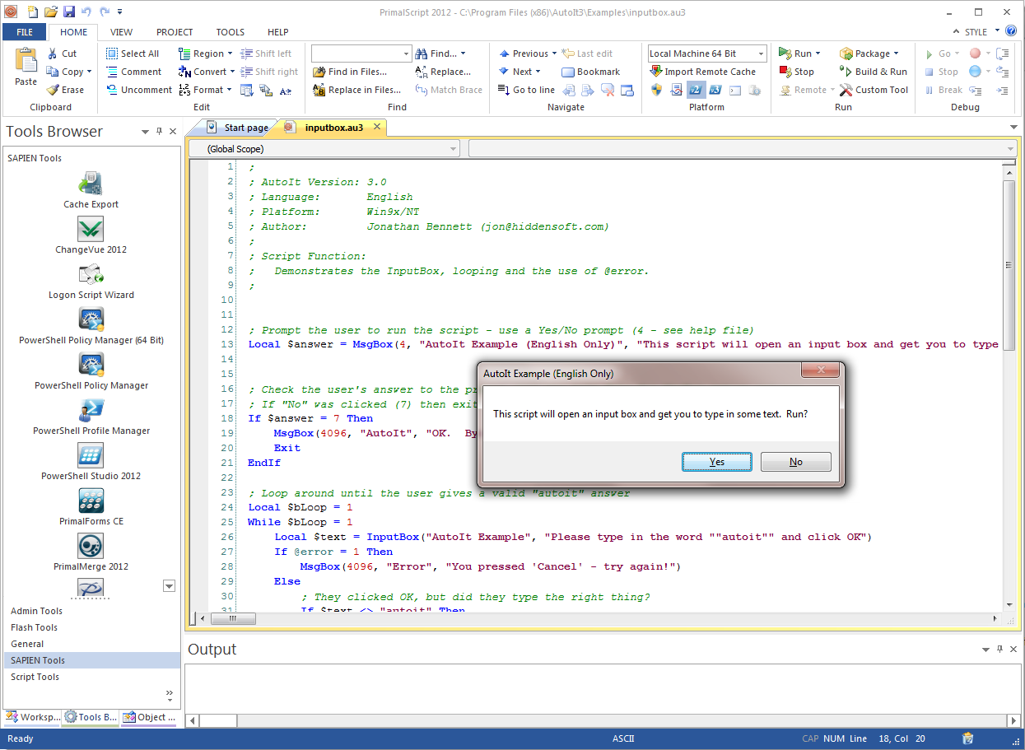The image size is (1025, 750).
Task: Click the Replace... icon
Action: [422, 72]
